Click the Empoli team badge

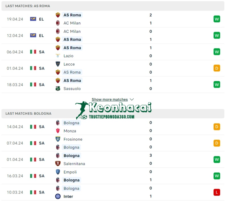58,172
